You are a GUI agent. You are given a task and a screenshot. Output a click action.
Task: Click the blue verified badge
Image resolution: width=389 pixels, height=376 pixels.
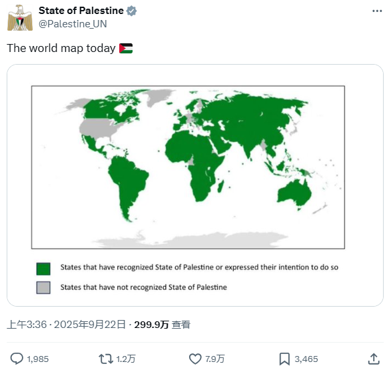[131, 11]
